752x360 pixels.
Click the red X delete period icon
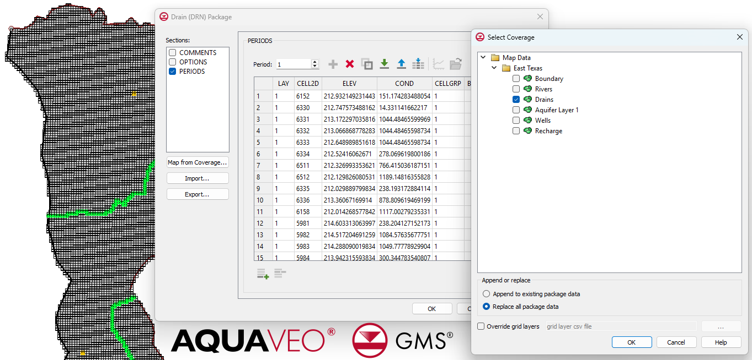coord(349,64)
